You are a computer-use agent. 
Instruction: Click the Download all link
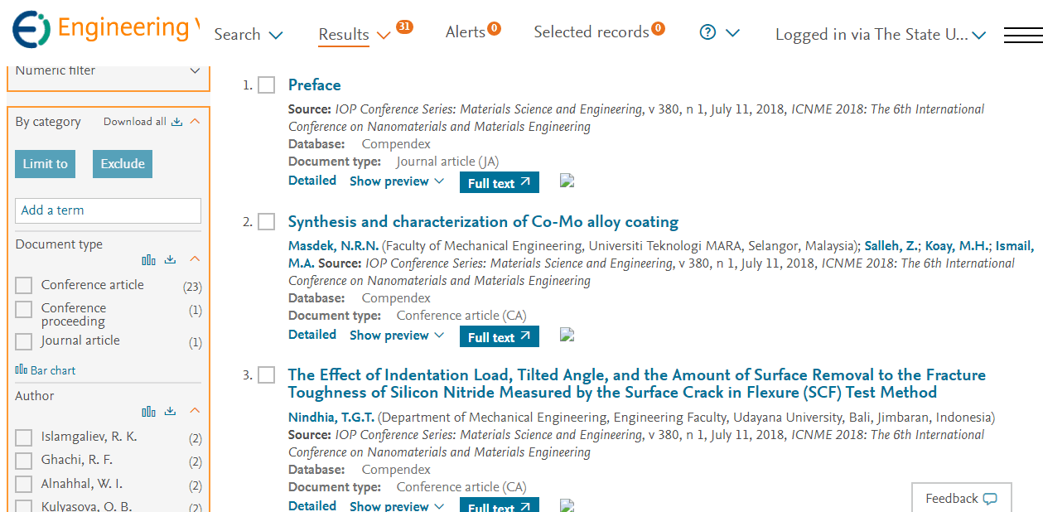click(x=134, y=122)
